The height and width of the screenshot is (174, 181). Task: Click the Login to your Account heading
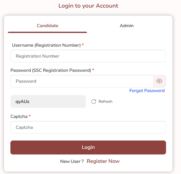click(88, 6)
